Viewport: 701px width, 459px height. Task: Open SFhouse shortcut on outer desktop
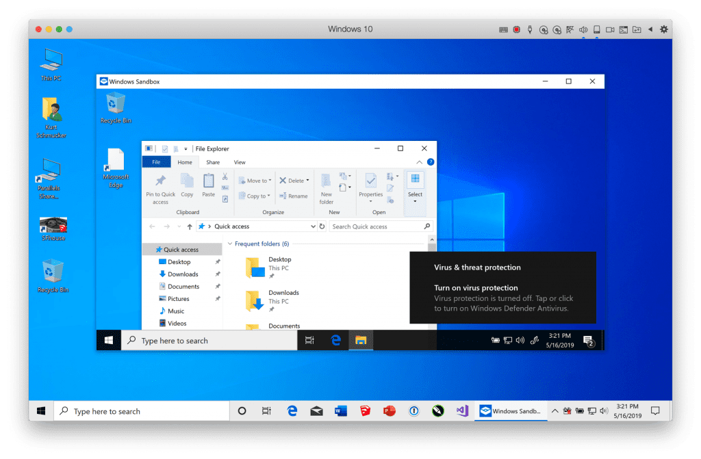click(53, 229)
